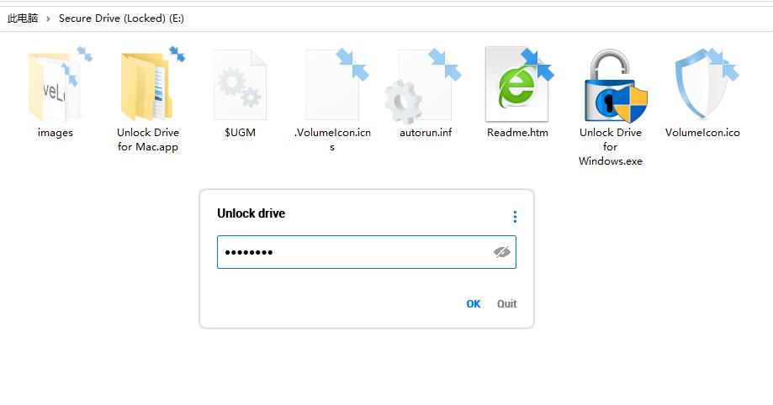Select the autorun.inf gear file icon
The image size is (773, 405).
[x=424, y=85]
